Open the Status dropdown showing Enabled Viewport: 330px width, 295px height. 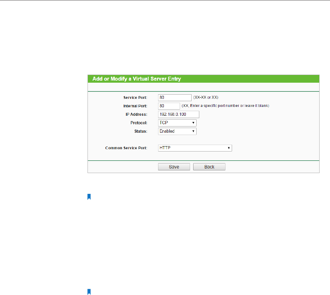(177, 131)
